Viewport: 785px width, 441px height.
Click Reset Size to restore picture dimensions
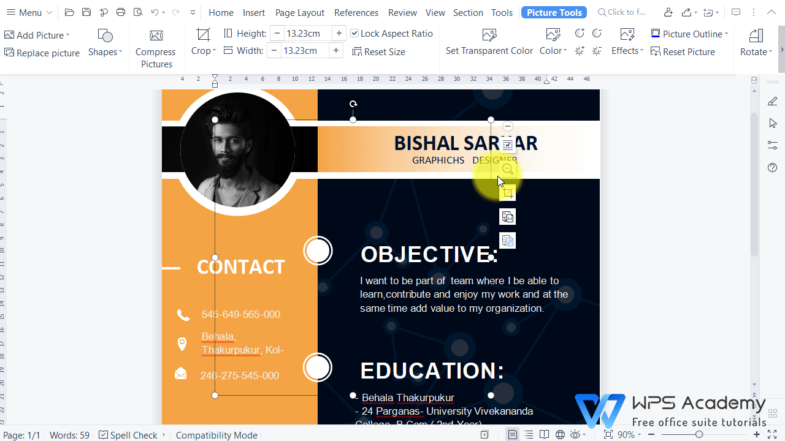378,51
